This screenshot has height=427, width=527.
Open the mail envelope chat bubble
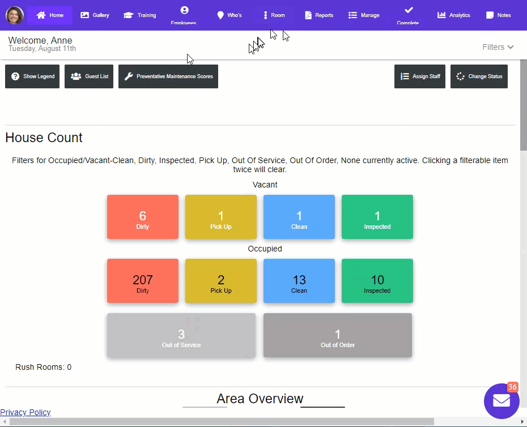click(501, 400)
